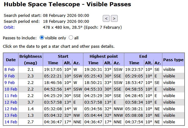Open the 11 Feb date link
This screenshot has height=128, width=188.
click(10, 96)
